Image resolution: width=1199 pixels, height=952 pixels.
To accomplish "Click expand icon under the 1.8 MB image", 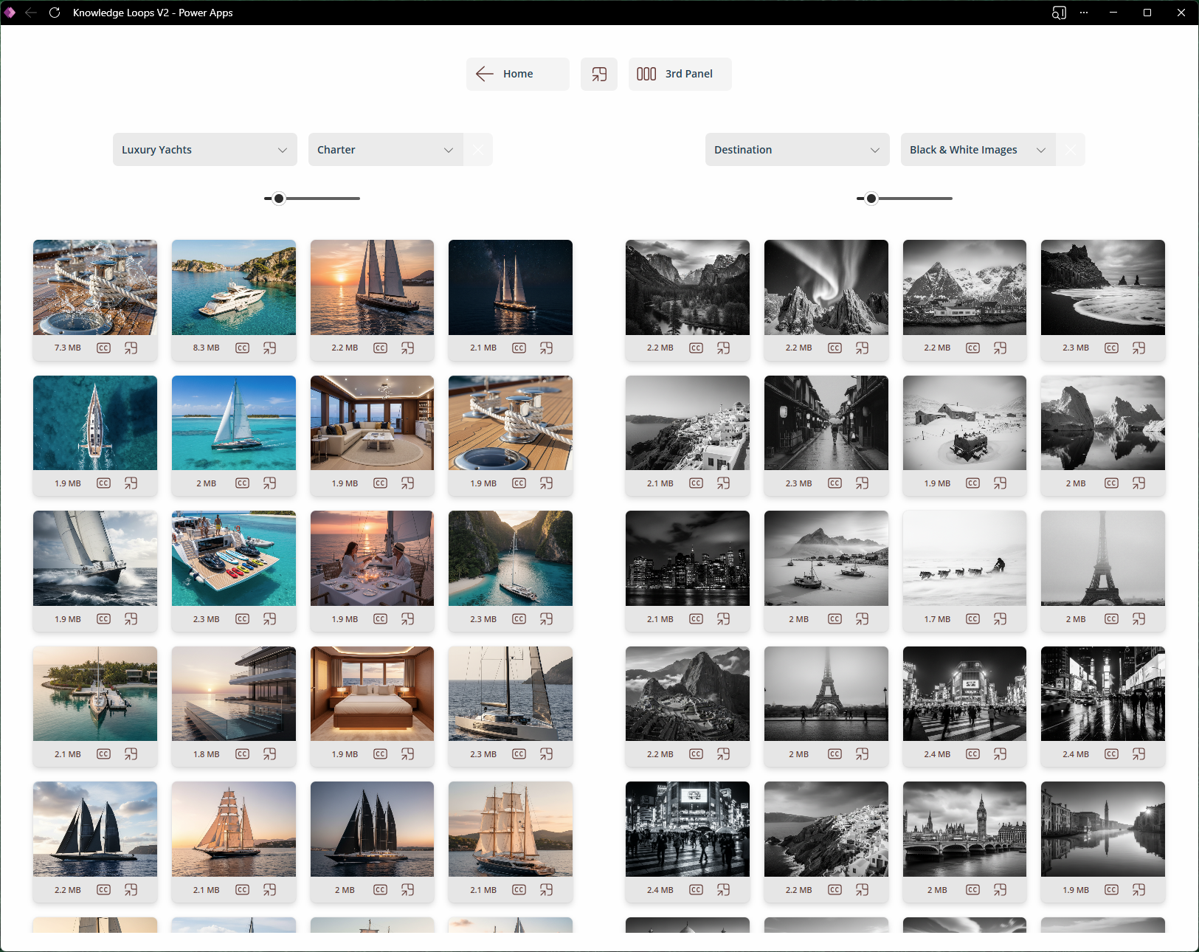I will tap(269, 754).
